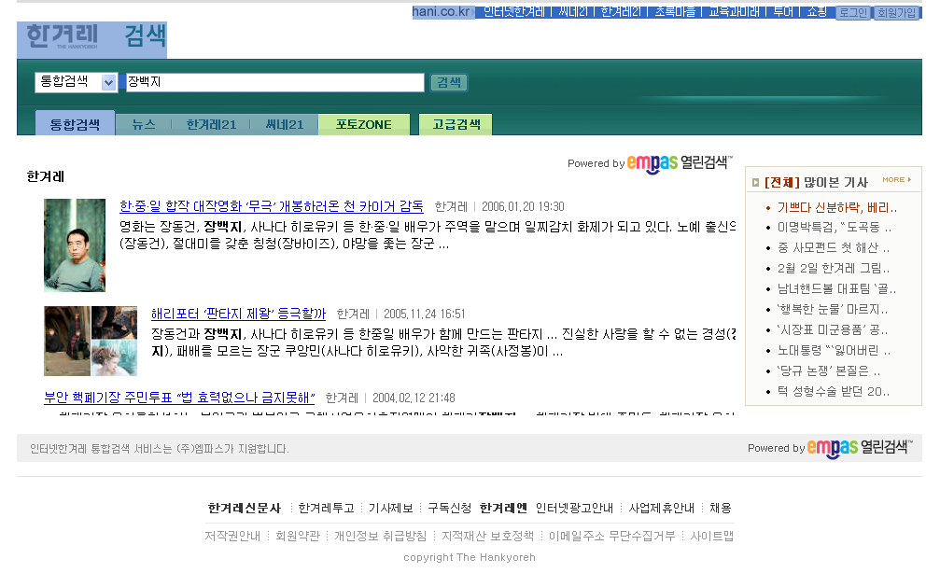940x587 pixels.
Task: Open the 통합검색 category dropdown
Action: tap(76, 82)
